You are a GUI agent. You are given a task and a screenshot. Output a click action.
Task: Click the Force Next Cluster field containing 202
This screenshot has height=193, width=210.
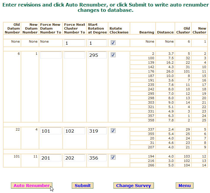[x=74, y=158]
